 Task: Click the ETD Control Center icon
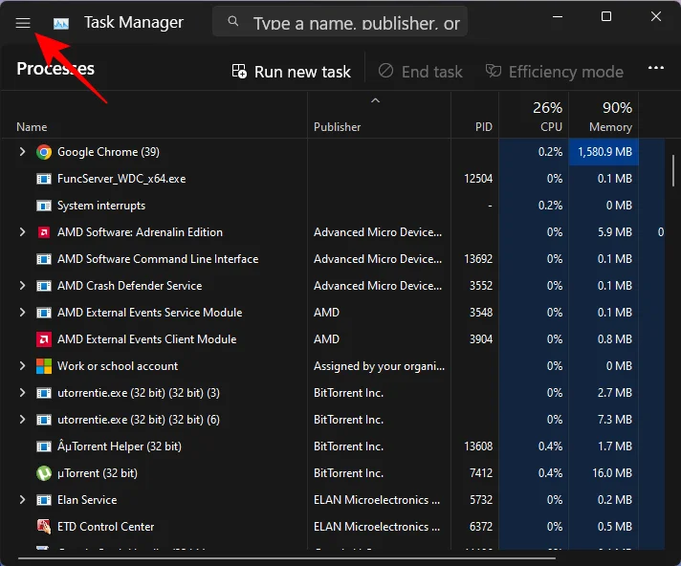tap(44, 527)
